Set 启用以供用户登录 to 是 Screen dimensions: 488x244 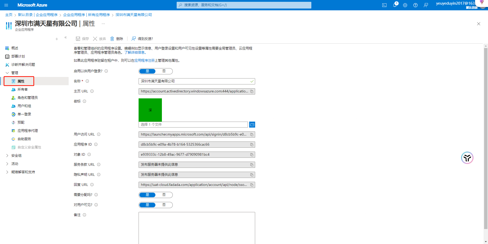[x=147, y=71]
